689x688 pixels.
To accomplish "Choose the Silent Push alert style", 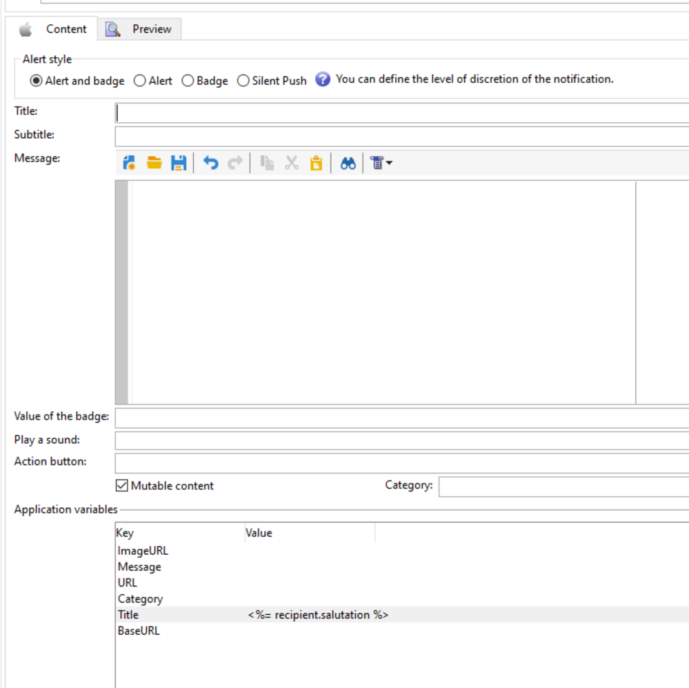I will point(243,81).
